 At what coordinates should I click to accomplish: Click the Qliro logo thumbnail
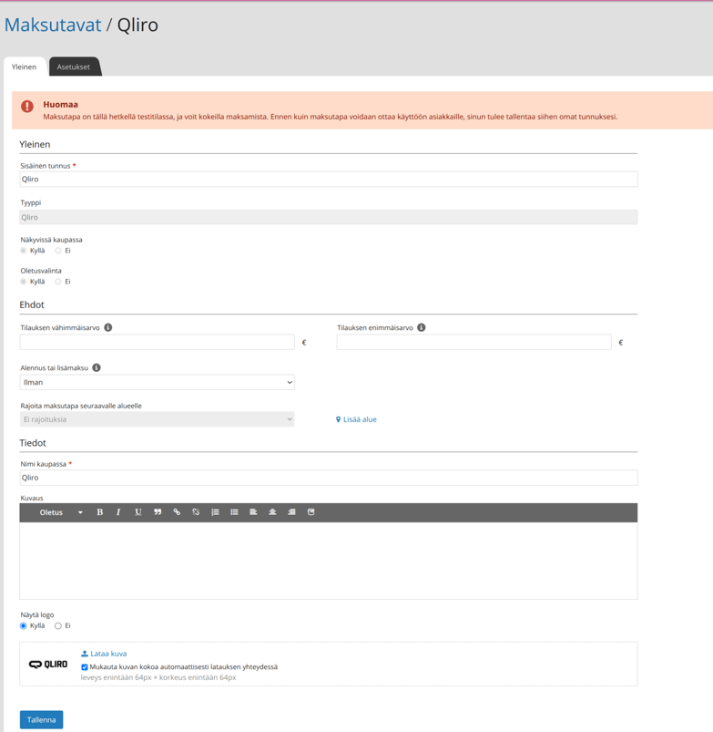pyautogui.click(x=48, y=665)
